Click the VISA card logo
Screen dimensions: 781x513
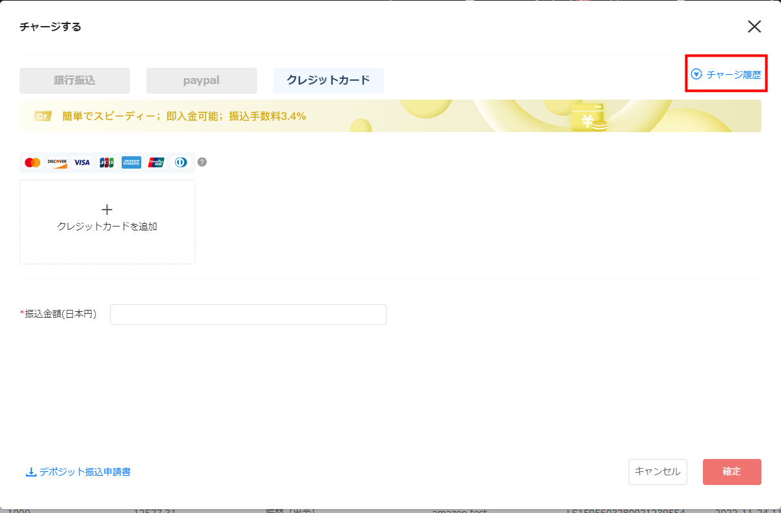click(82, 162)
